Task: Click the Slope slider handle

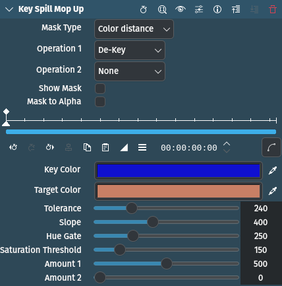Action: 153,222
